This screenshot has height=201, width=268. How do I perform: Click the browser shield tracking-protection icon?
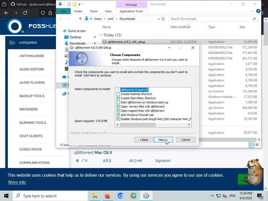[43, 13]
